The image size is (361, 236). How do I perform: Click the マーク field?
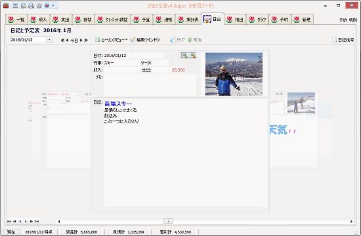(x=160, y=63)
